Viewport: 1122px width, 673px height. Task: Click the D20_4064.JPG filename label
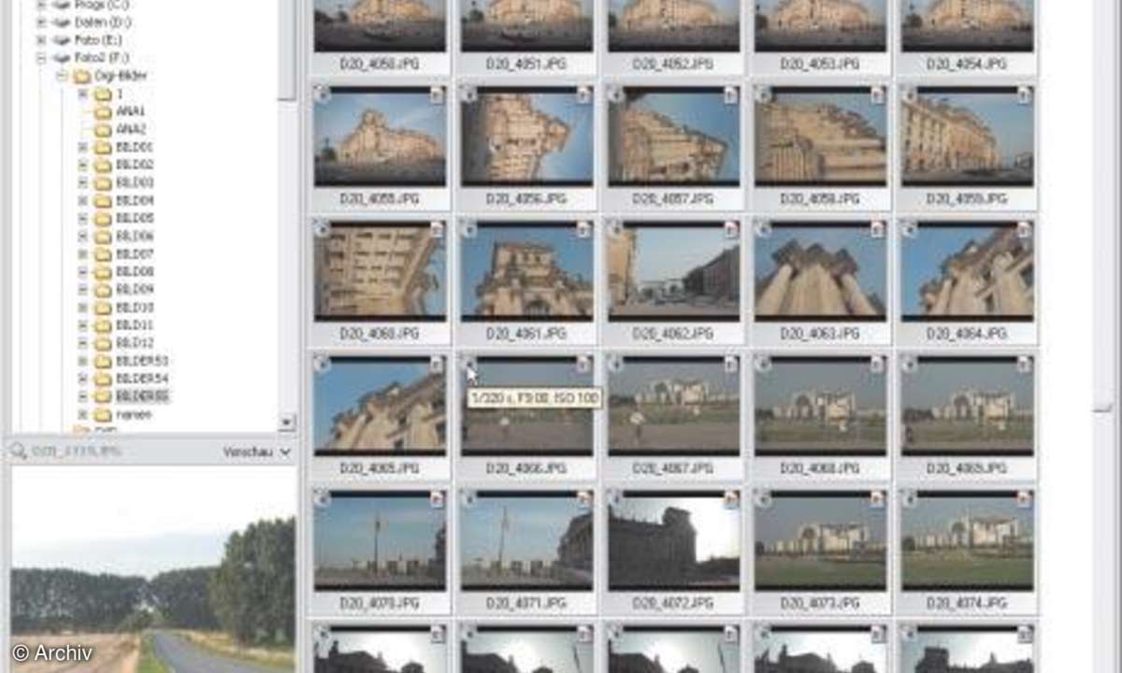(x=968, y=334)
